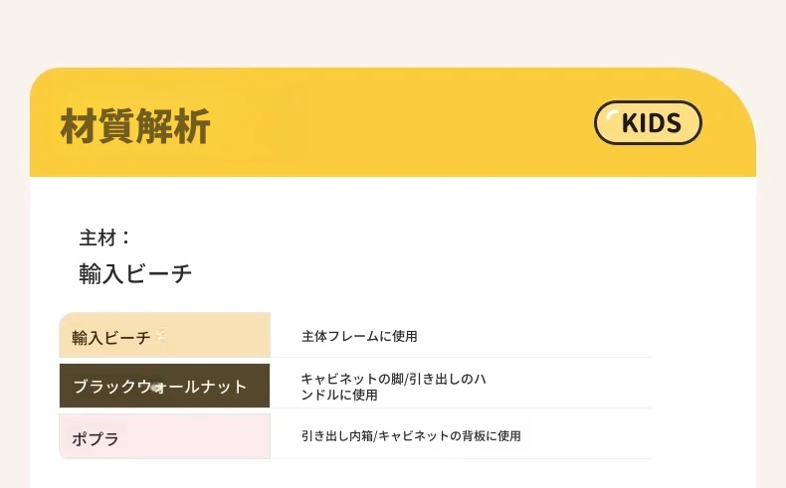Select the dark brown ブラックウォールナット cell
Screen dimensions: 786x488
[x=164, y=386]
